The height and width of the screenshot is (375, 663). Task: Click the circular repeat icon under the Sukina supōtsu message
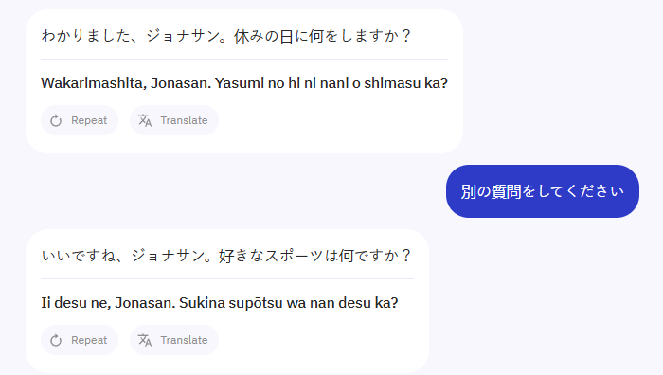point(56,341)
